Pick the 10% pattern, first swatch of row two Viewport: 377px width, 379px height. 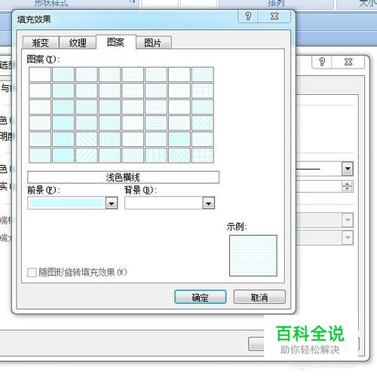coord(40,90)
